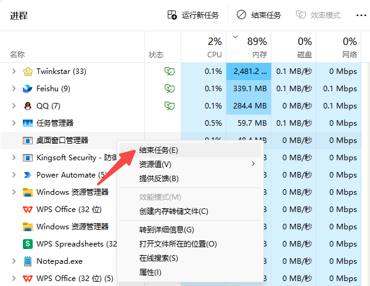The width and height of the screenshot is (370, 286).
Task: Select 结束任务(E) in context menu
Action: 158,150
